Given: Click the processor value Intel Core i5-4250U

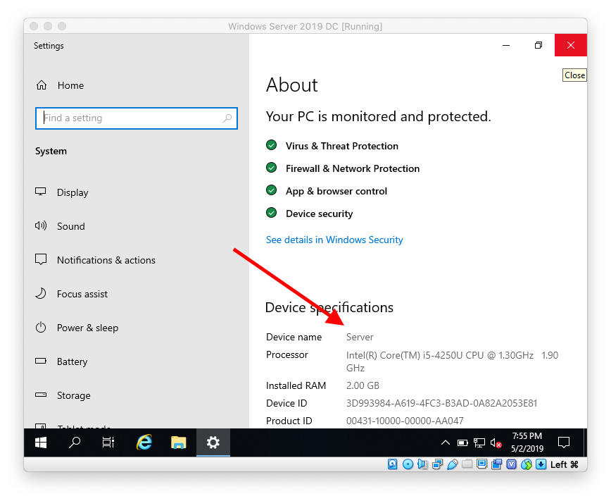Looking at the screenshot, I should (452, 361).
